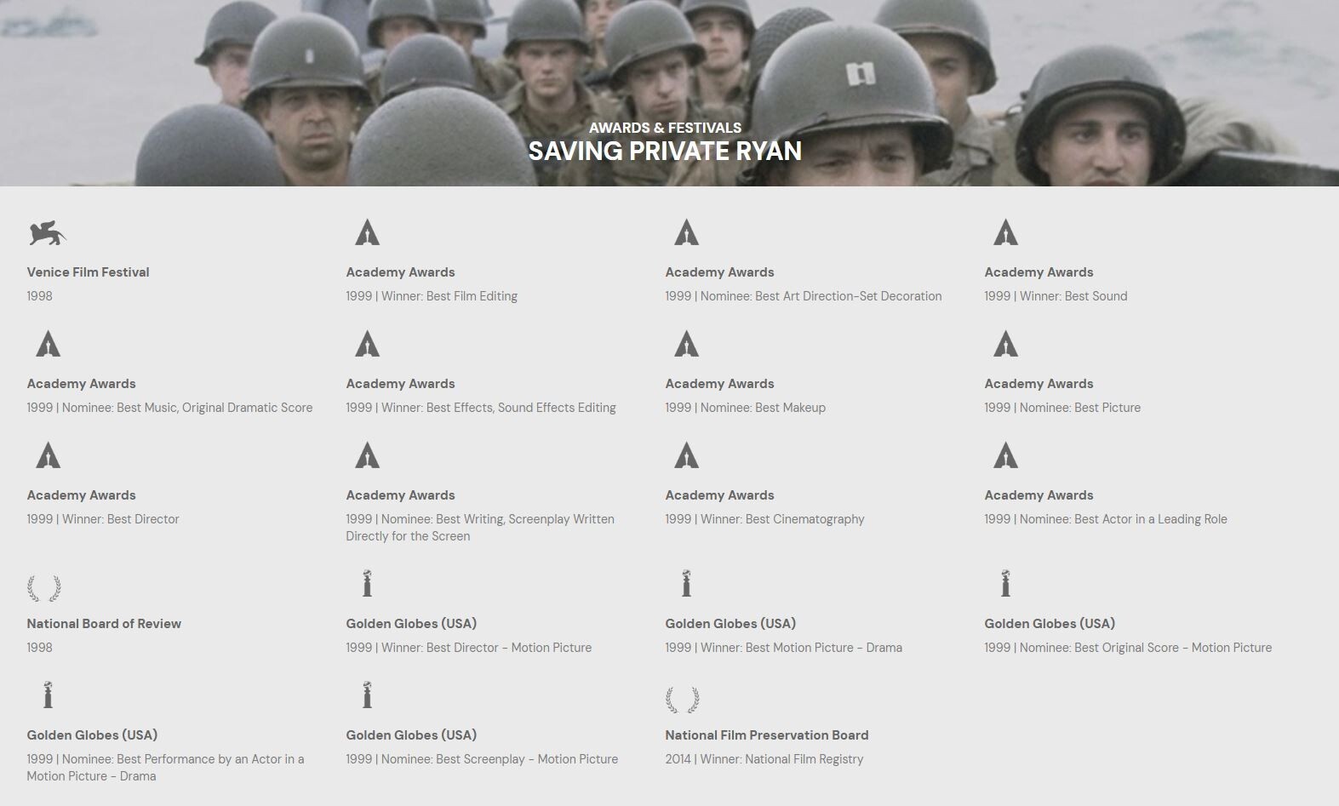This screenshot has height=806, width=1339.
Task: Click the Golden Globe icon above Best Director - Motion Picture
Action: [x=367, y=584]
